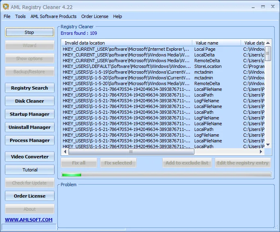Click Check for Update button
This screenshot has width=280, height=232.
pyautogui.click(x=30, y=183)
